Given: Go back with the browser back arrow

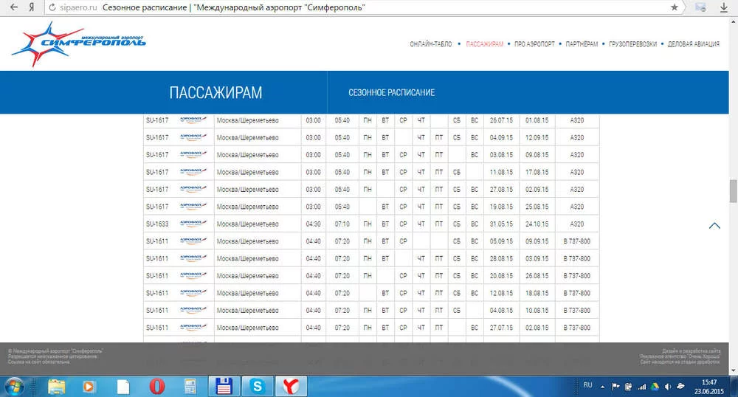Looking at the screenshot, I should click(13, 7).
